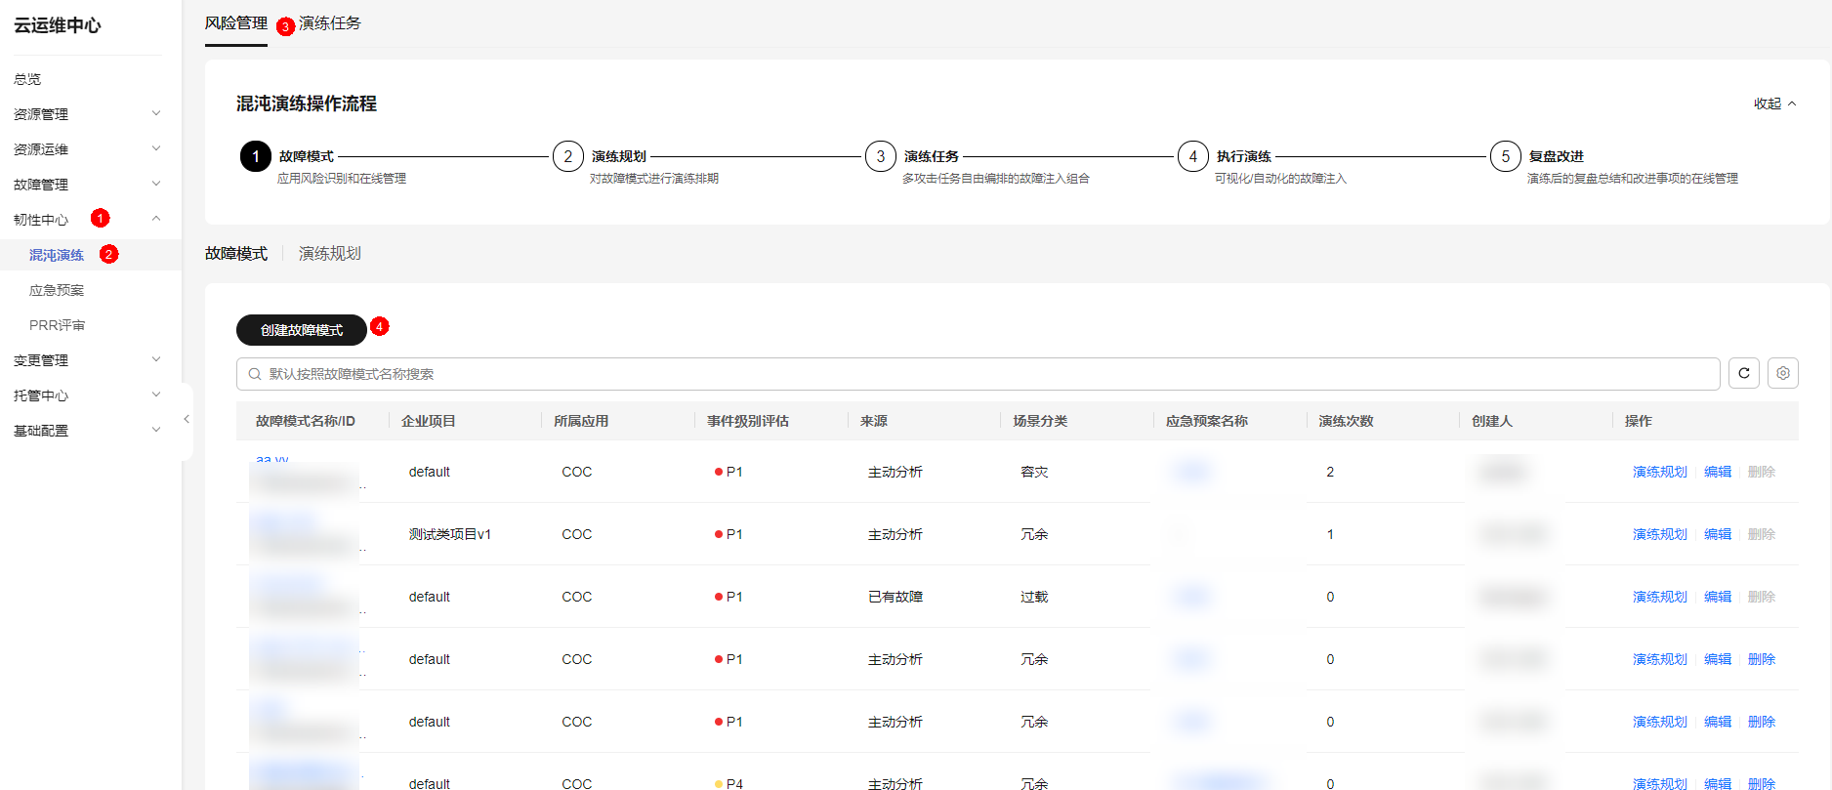Open table column settings gear icon
Viewport: 1832px width, 790px height.
click(x=1783, y=373)
